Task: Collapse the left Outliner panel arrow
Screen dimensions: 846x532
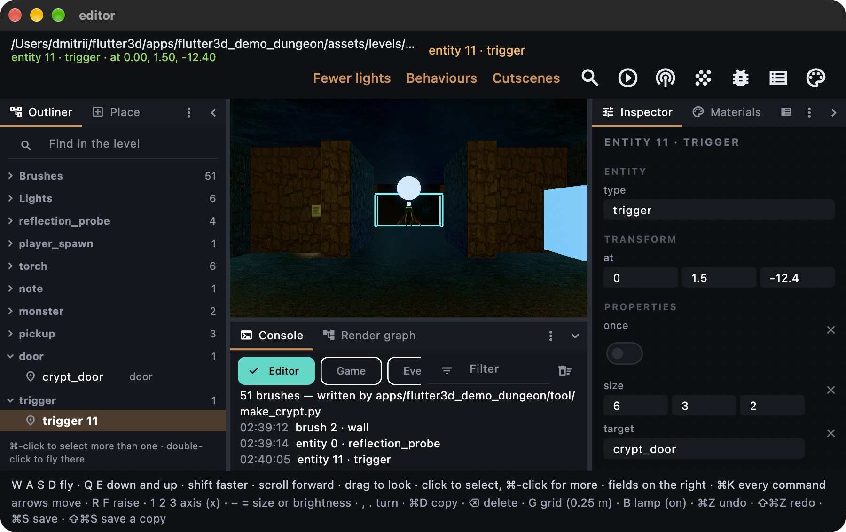Action: (x=213, y=112)
